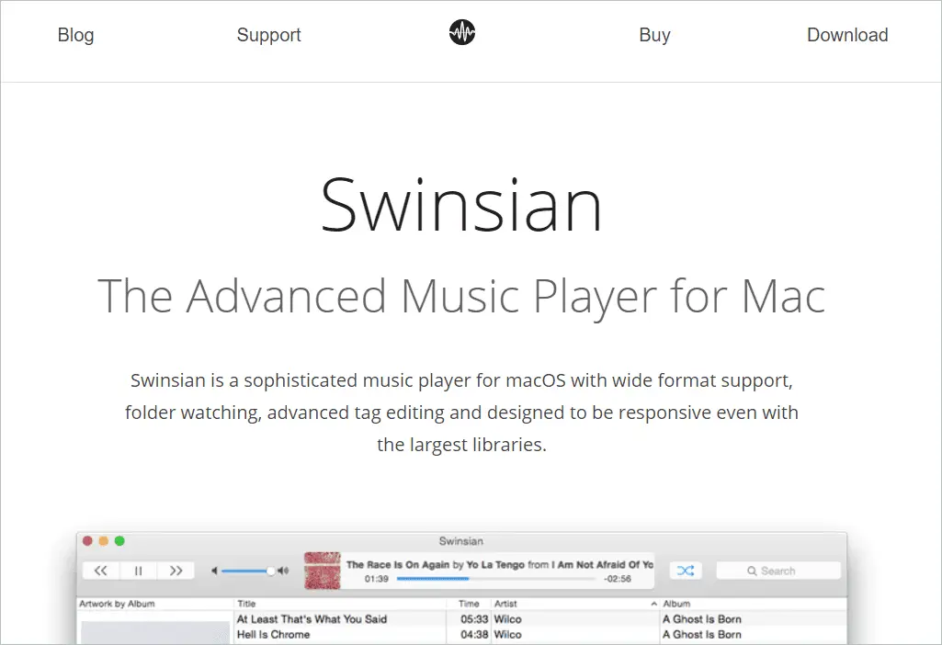Click the previous track button in player
The height and width of the screenshot is (645, 942).
click(101, 571)
